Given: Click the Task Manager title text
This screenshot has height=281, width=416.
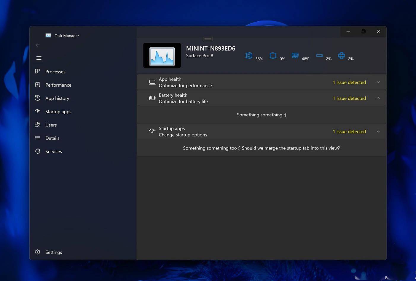Looking at the screenshot, I should point(67,36).
